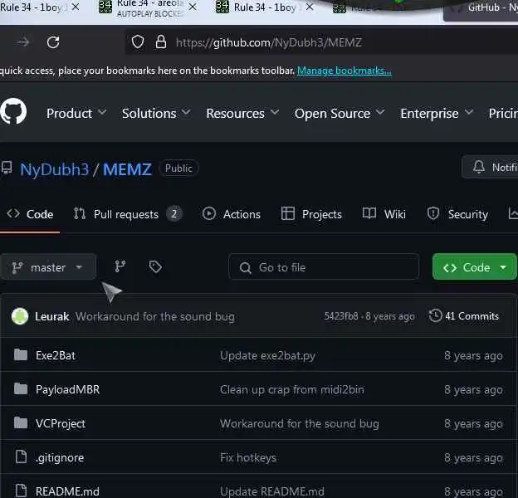Expand the Enterprise menu
The image size is (518, 498).
437,113
